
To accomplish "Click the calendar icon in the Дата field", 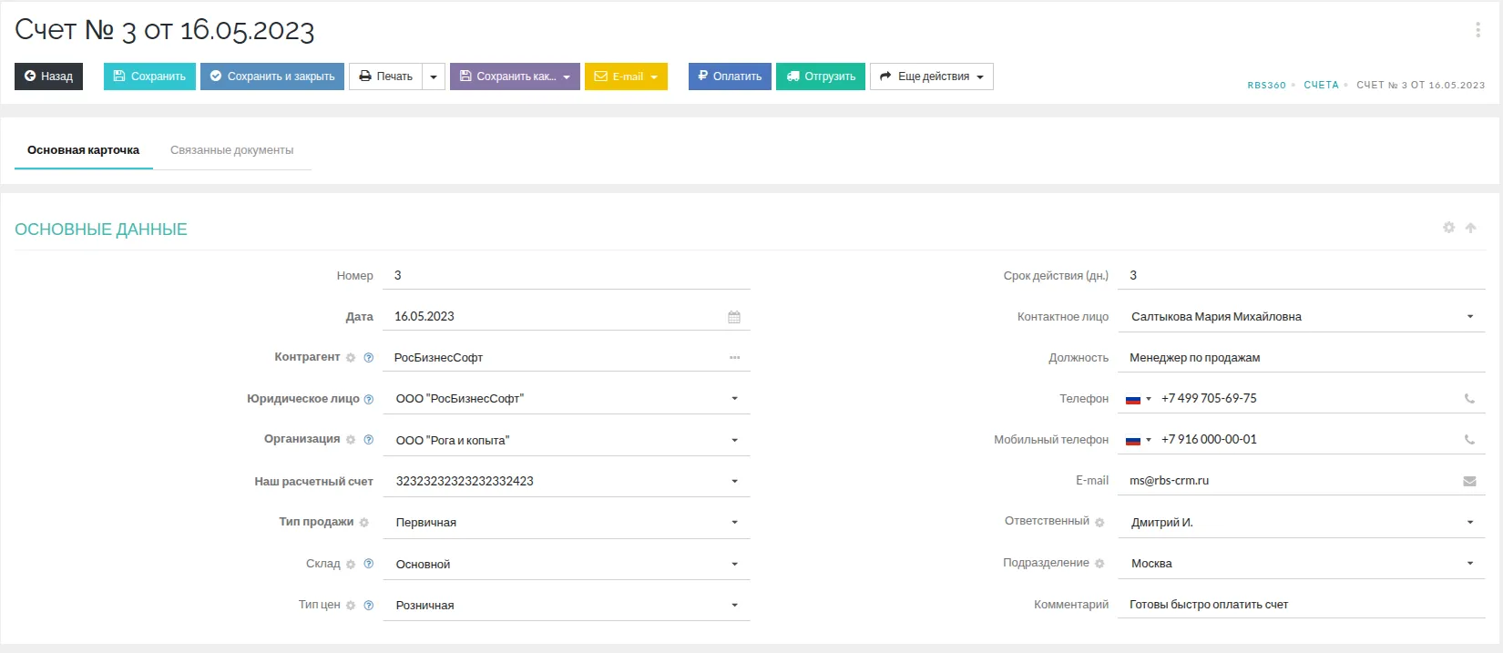I will 734,317.
